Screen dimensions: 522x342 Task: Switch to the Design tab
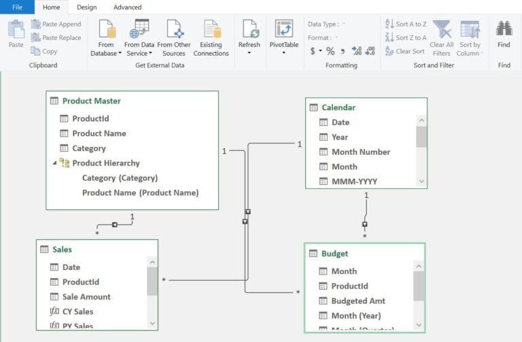(x=86, y=7)
